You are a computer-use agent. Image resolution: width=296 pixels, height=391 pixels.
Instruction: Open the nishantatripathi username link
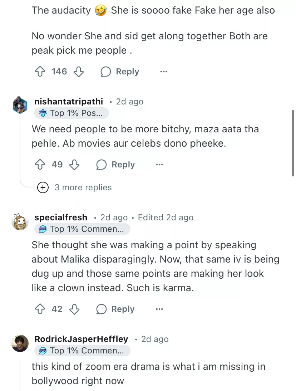[x=69, y=102]
